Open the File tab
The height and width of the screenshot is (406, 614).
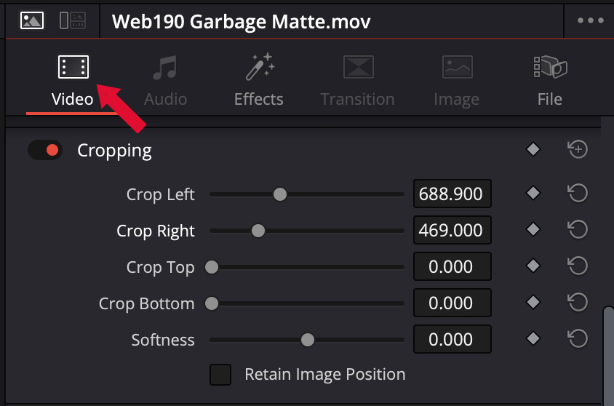coord(549,80)
